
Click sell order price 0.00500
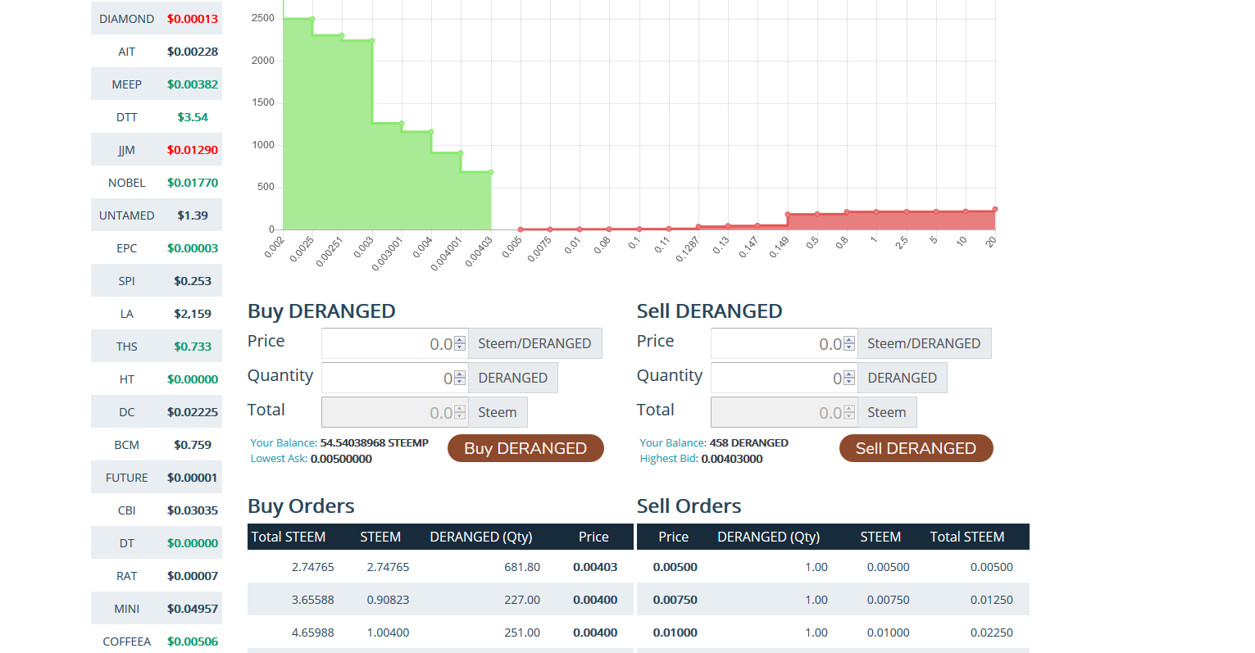675,567
